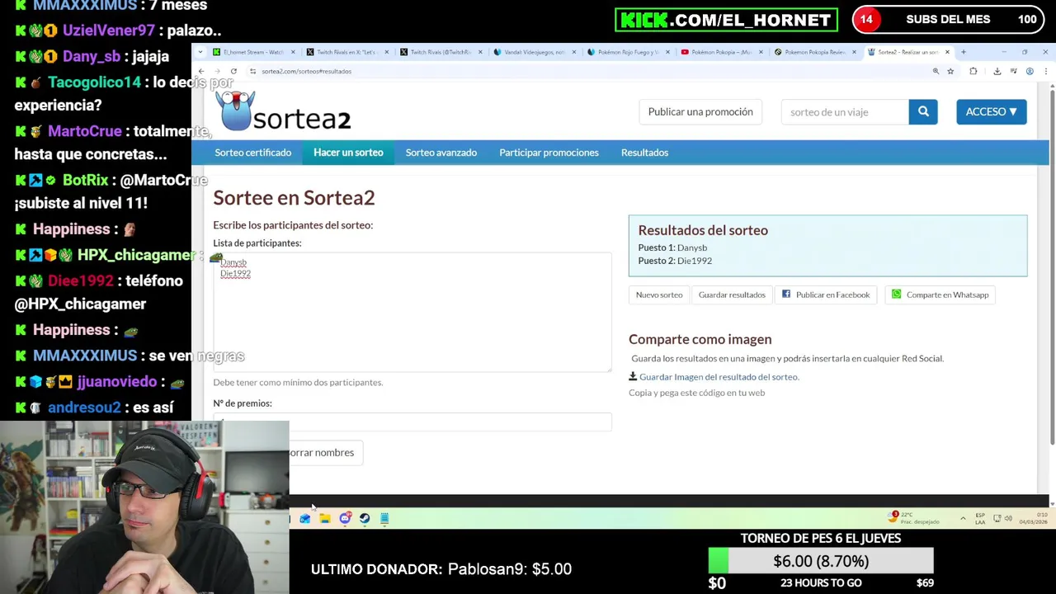Switch to Pokémon Rojo Fuego tab
The width and height of the screenshot is (1056, 594).
[627, 52]
